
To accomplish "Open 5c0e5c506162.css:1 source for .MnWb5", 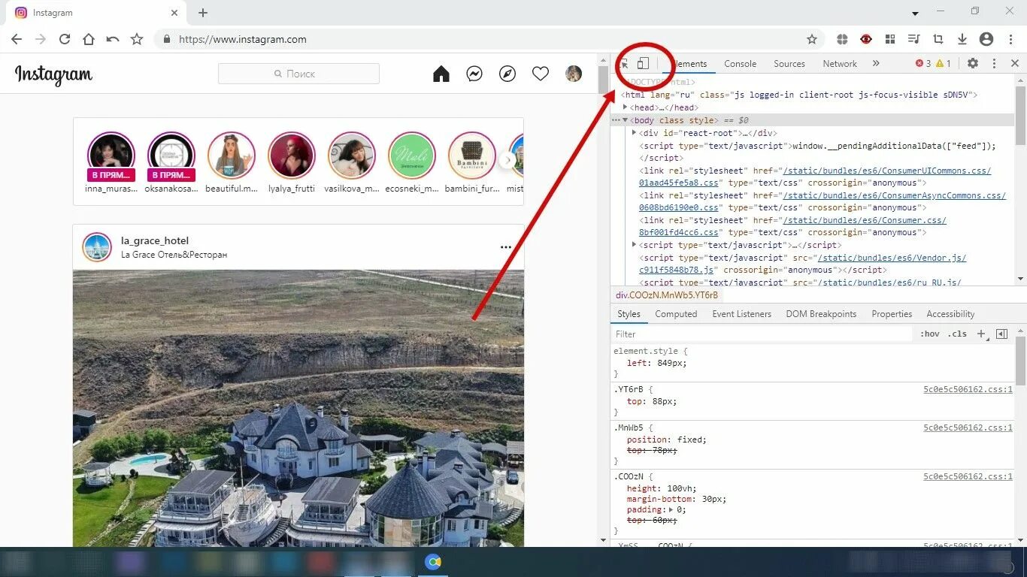I will click(x=968, y=427).
